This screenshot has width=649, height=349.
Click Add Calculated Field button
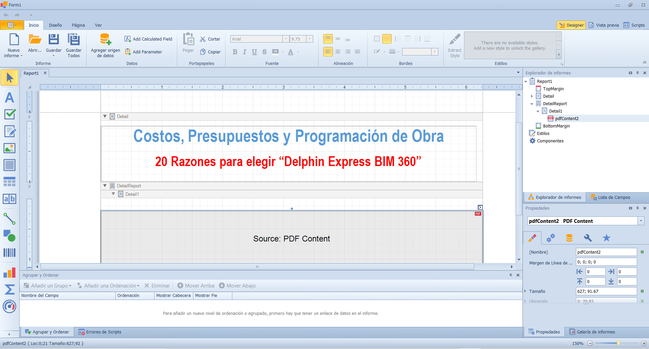[x=148, y=39]
